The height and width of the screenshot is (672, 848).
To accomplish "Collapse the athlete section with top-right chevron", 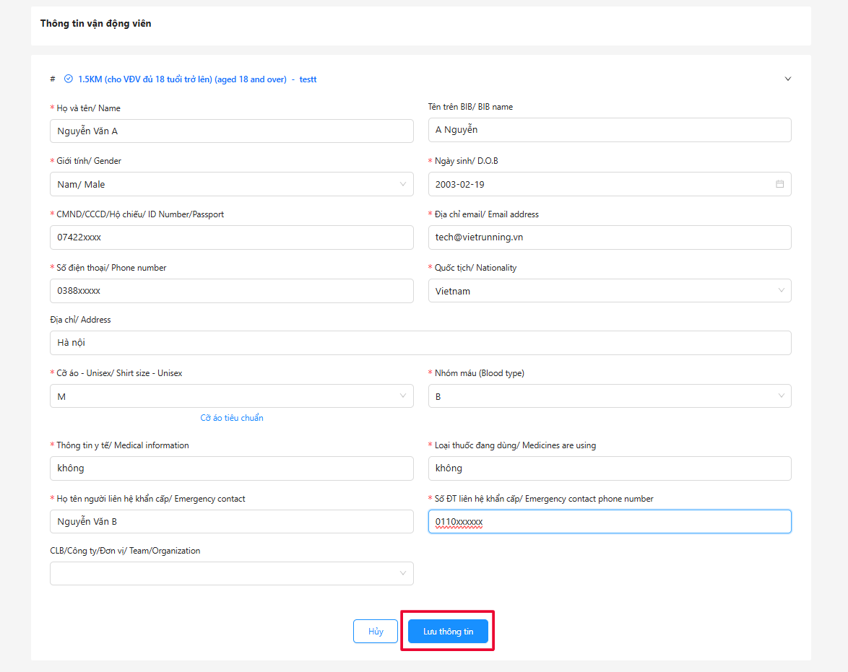I will coord(787,79).
